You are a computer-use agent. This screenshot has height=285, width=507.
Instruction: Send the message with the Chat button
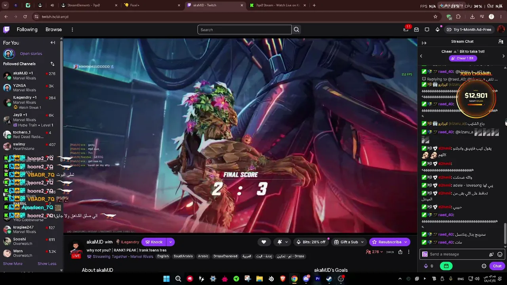tap(497, 266)
